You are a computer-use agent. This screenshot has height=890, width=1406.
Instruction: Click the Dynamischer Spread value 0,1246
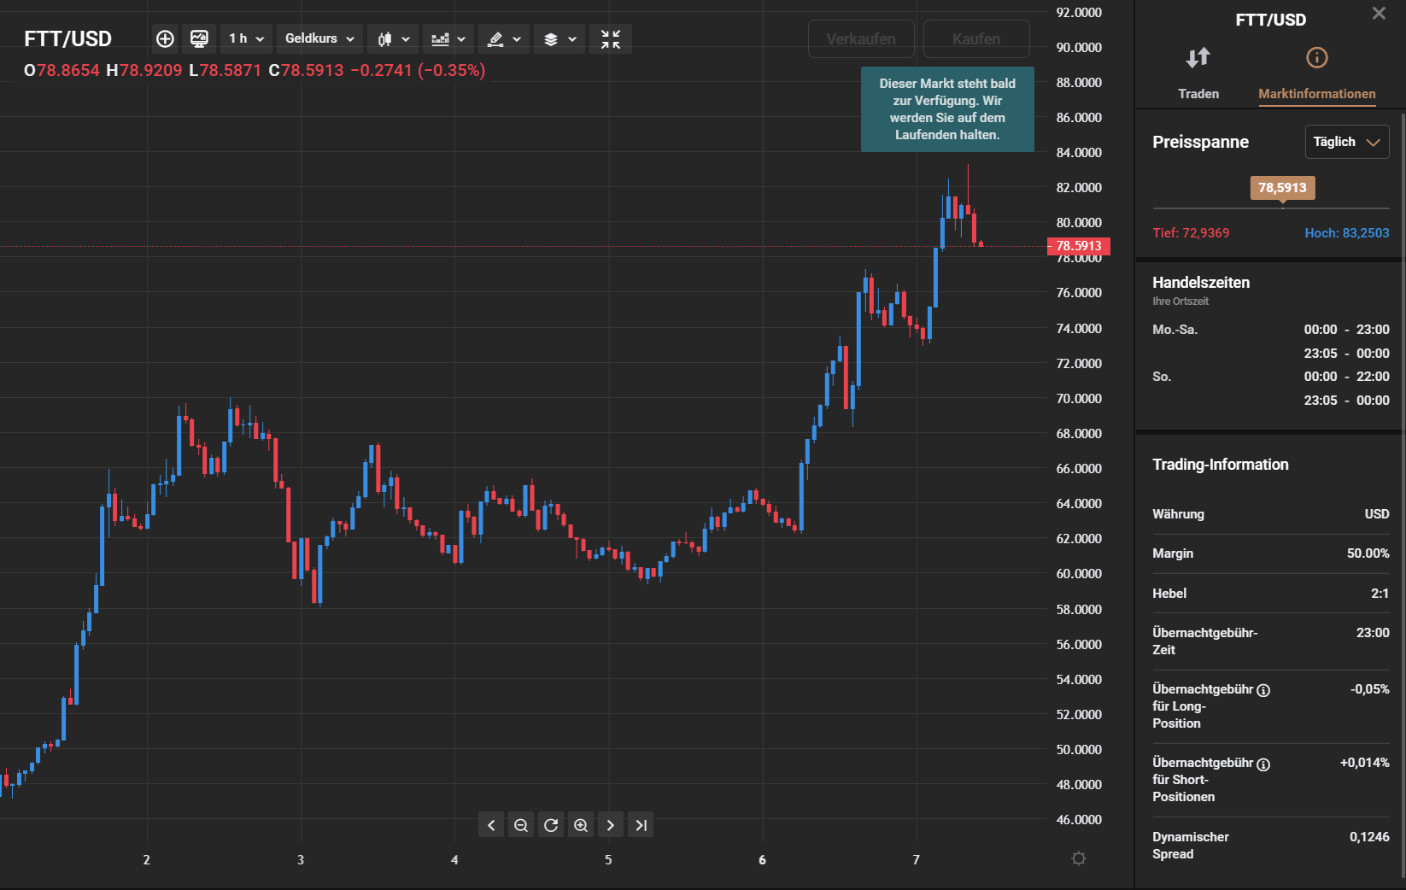click(x=1369, y=837)
